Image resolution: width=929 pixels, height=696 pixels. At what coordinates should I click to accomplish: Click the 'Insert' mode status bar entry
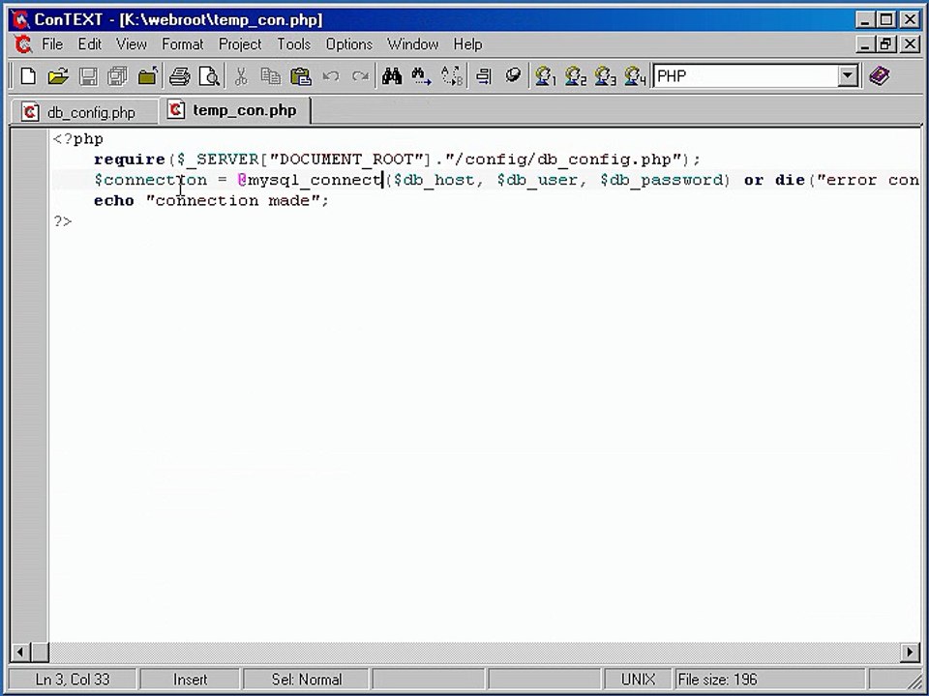point(191,680)
